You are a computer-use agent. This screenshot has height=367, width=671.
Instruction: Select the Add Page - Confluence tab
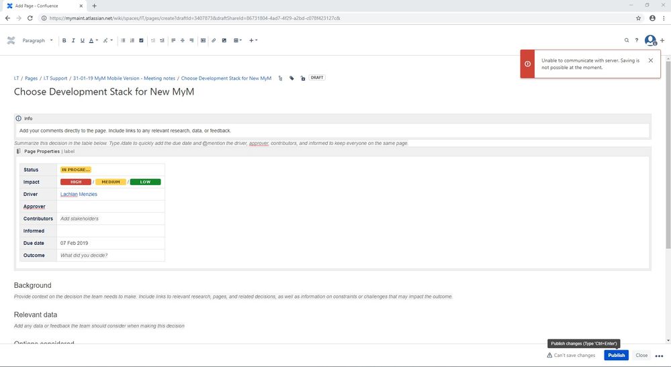click(x=45, y=6)
